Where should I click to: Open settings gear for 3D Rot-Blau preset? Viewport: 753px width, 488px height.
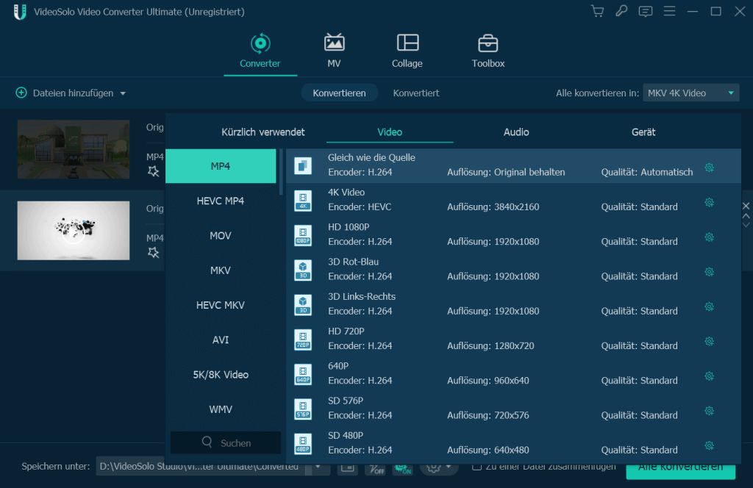click(709, 272)
